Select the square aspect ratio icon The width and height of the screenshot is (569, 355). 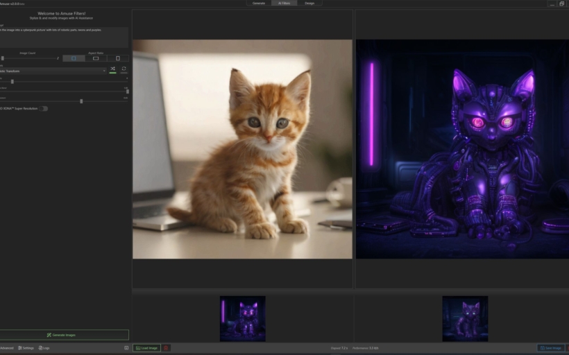point(74,58)
